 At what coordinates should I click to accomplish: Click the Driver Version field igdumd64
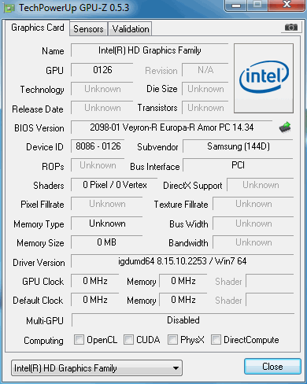coord(182,261)
